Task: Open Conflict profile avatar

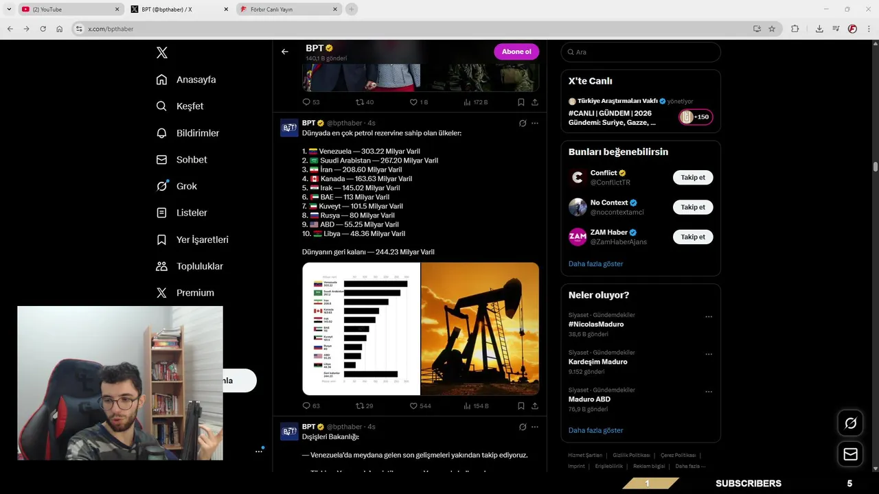Action: point(578,177)
